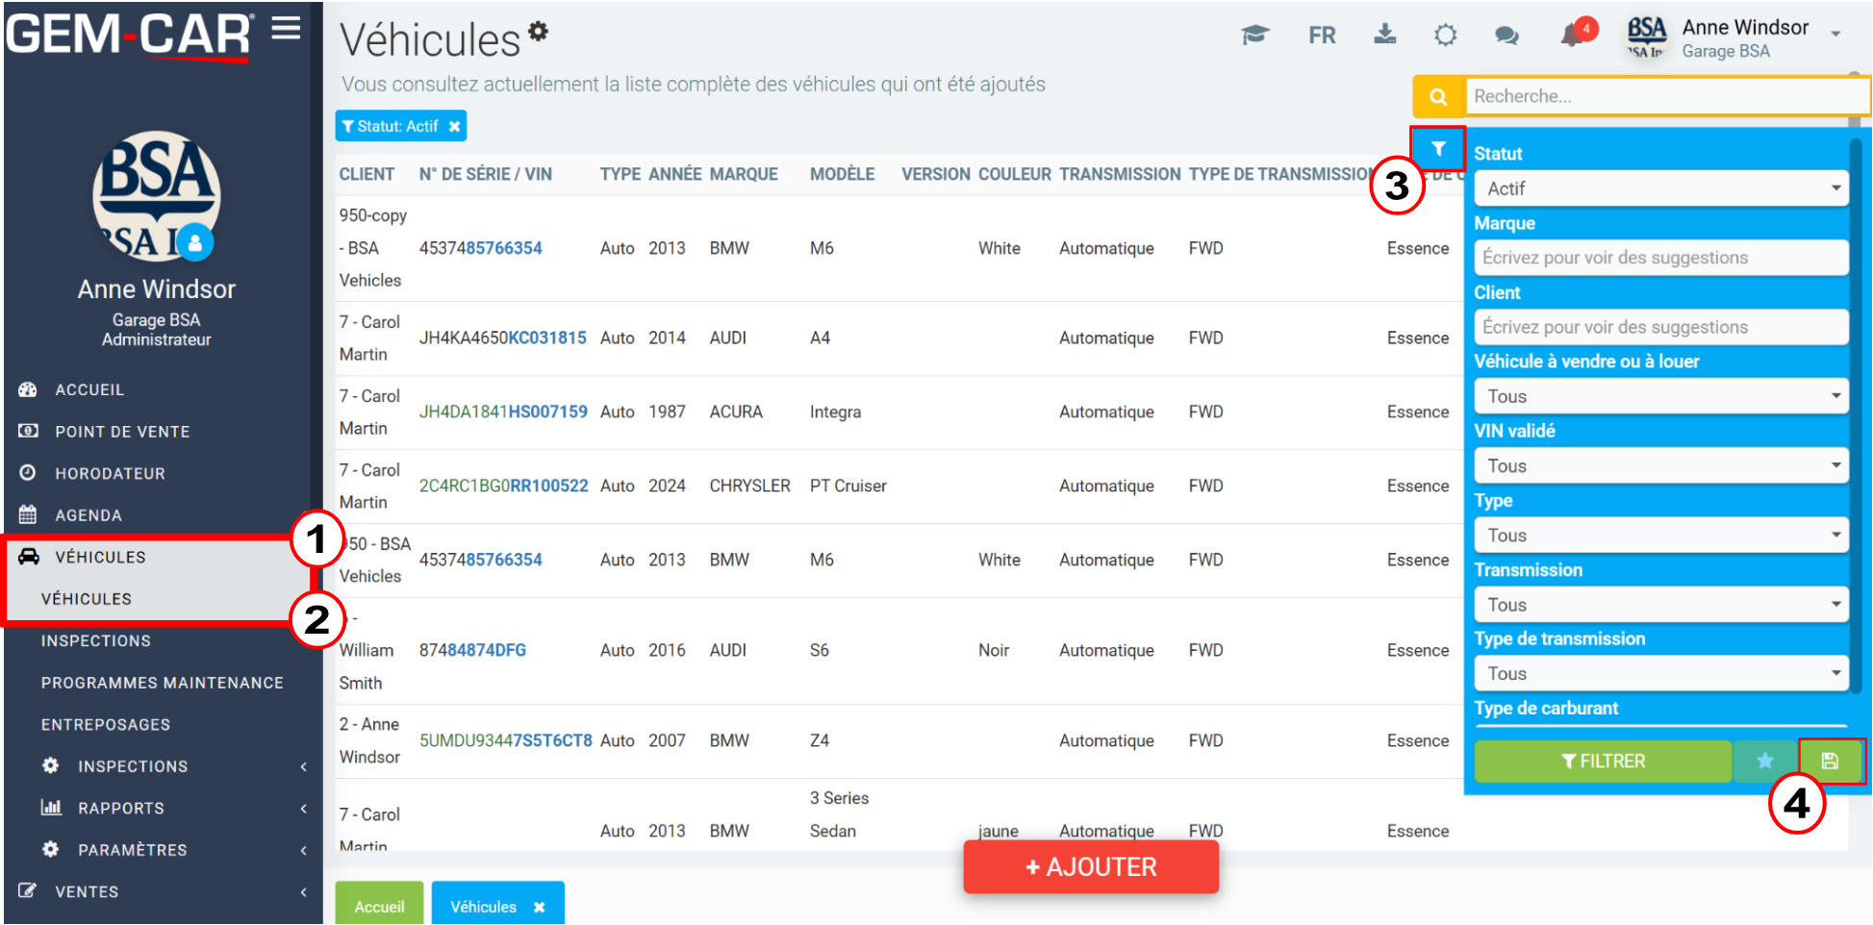The image size is (1873, 925).
Task: Click the green FILTRER button
Action: click(x=1603, y=761)
